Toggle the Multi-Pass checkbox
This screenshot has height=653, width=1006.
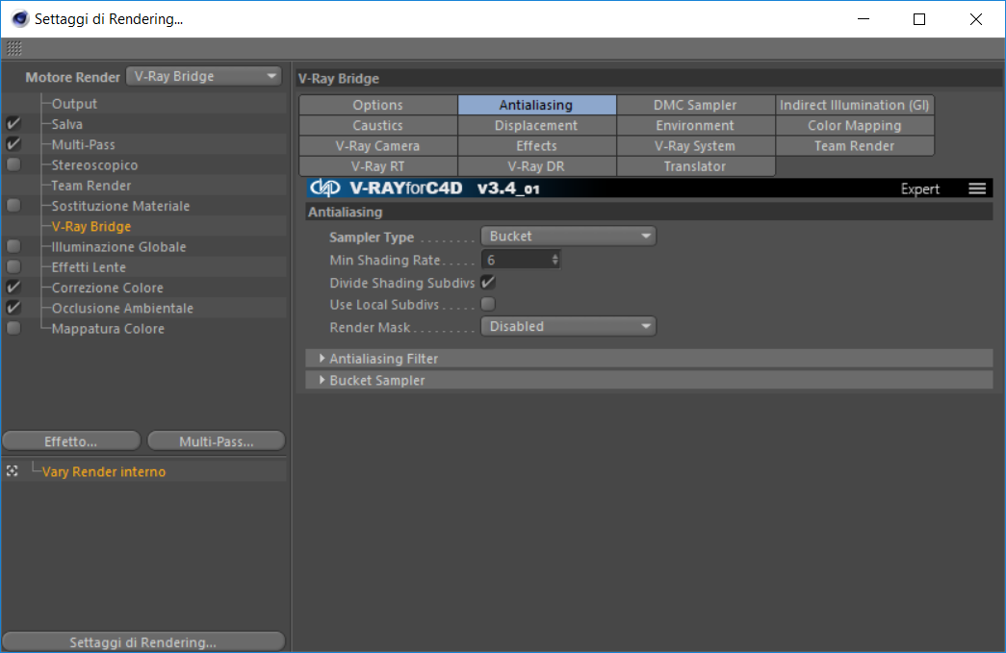pos(13,144)
